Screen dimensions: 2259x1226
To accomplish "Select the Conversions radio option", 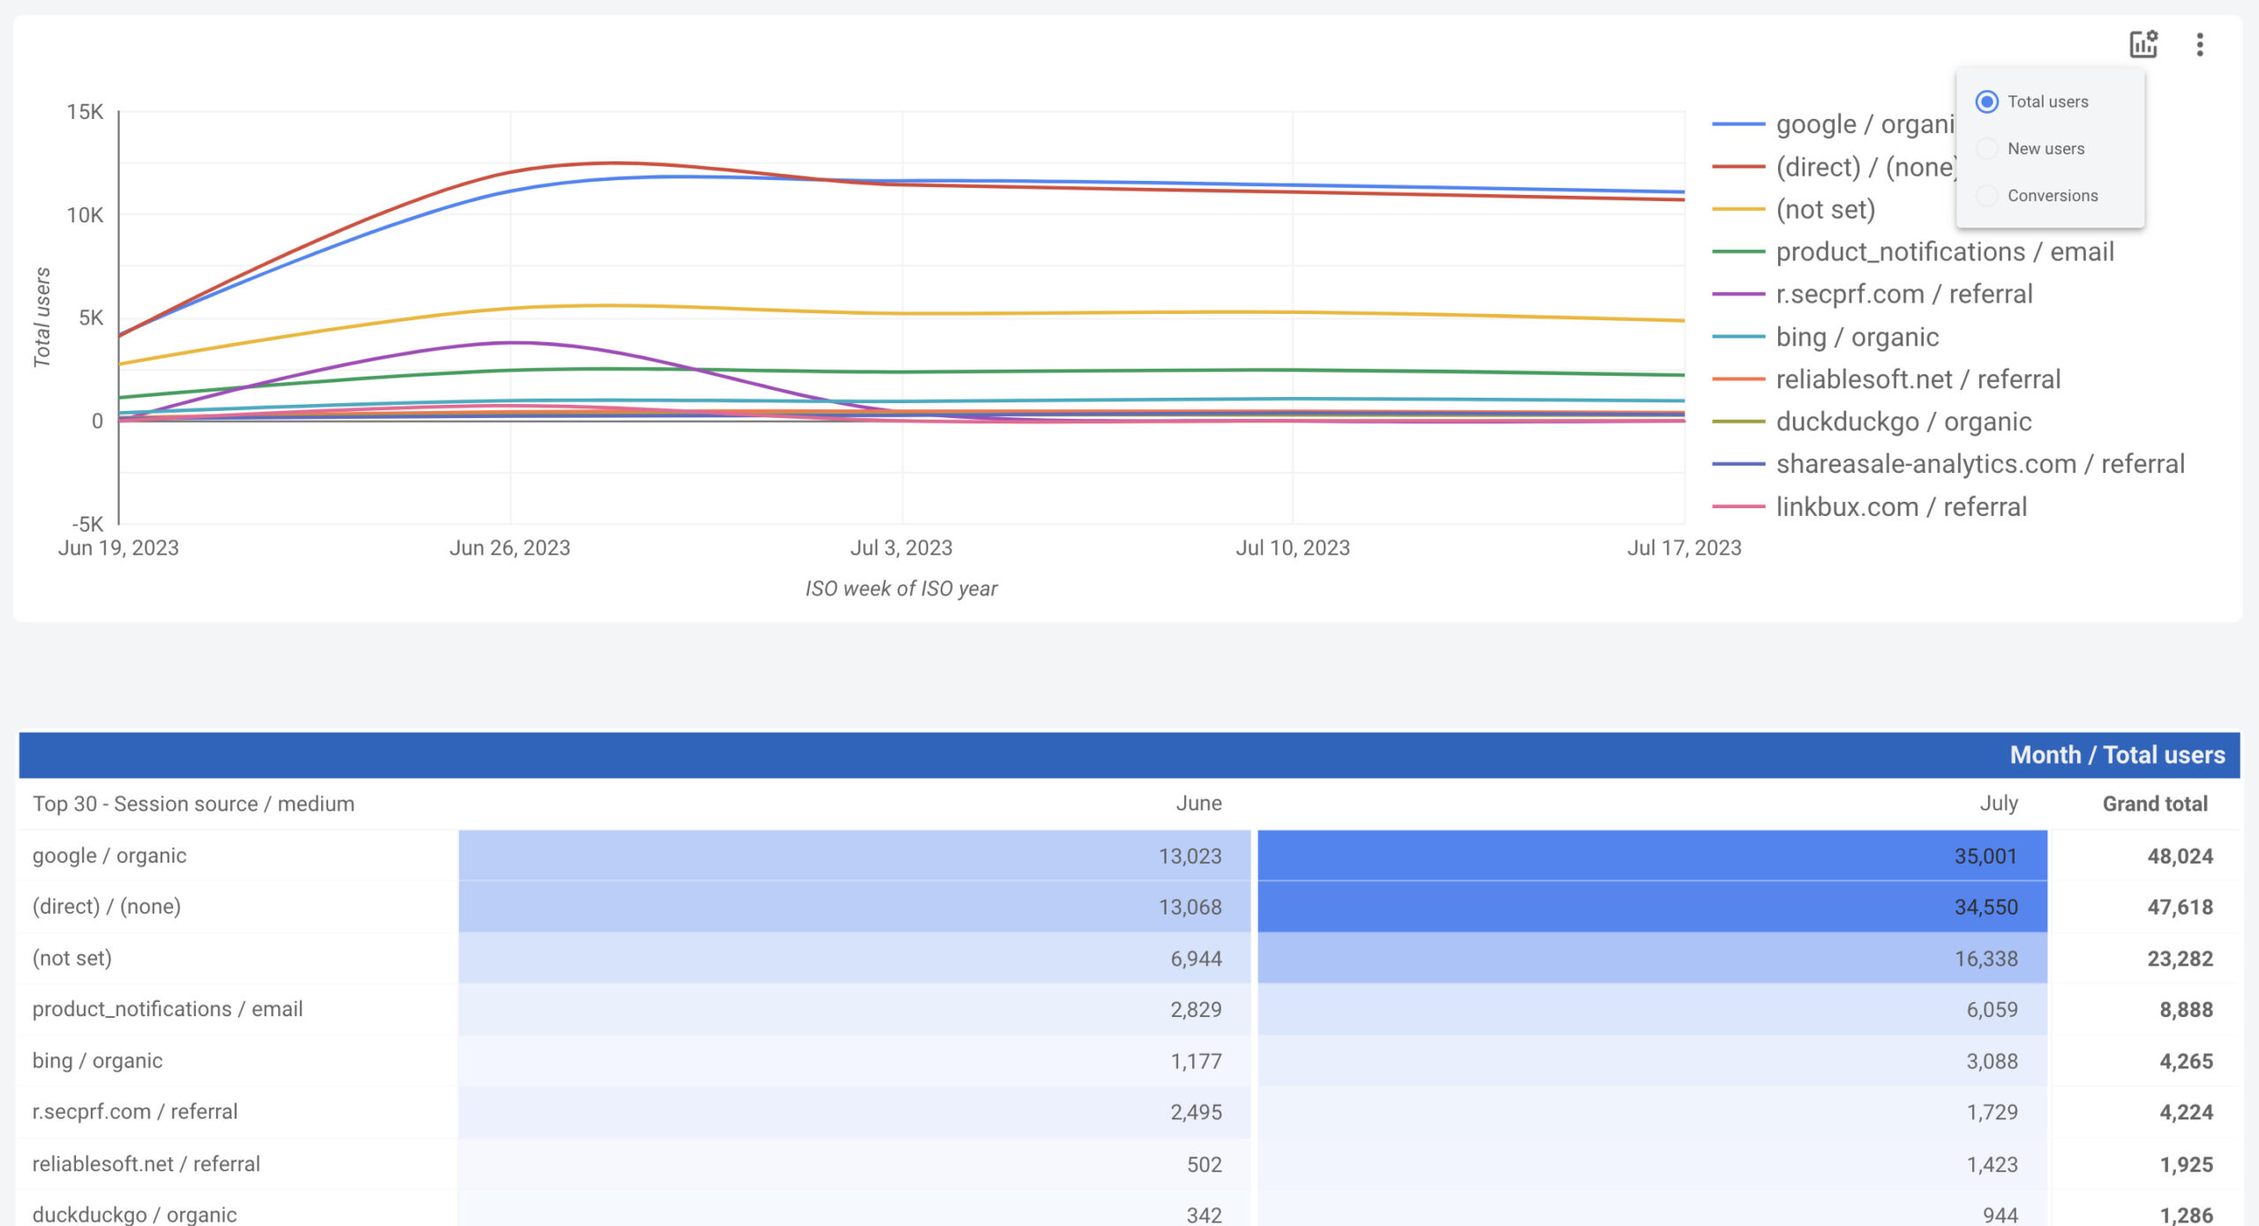I will point(1986,196).
